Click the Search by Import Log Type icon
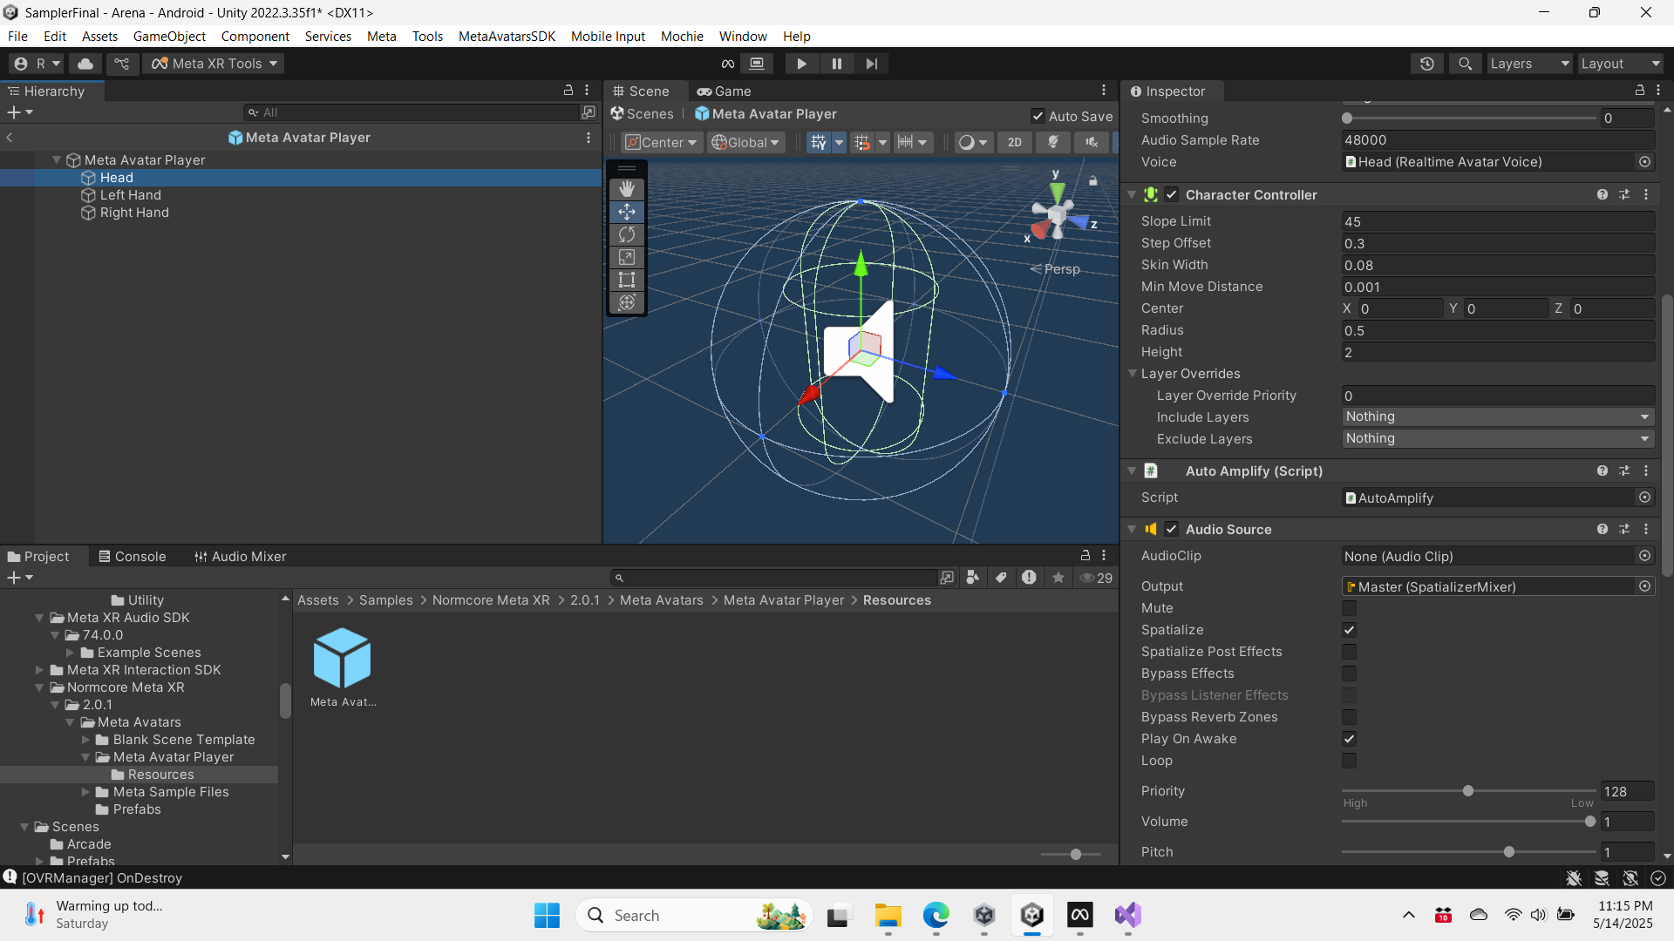Image resolution: width=1674 pixels, height=941 pixels. pyautogui.click(x=1029, y=578)
